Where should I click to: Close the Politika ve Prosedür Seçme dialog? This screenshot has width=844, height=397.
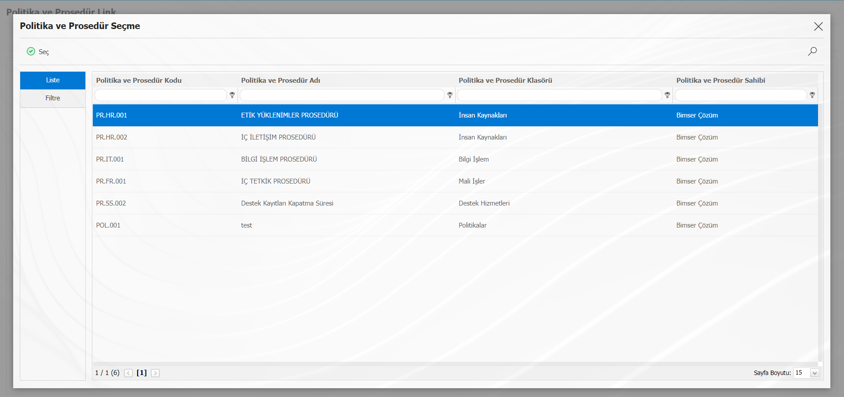tap(818, 26)
